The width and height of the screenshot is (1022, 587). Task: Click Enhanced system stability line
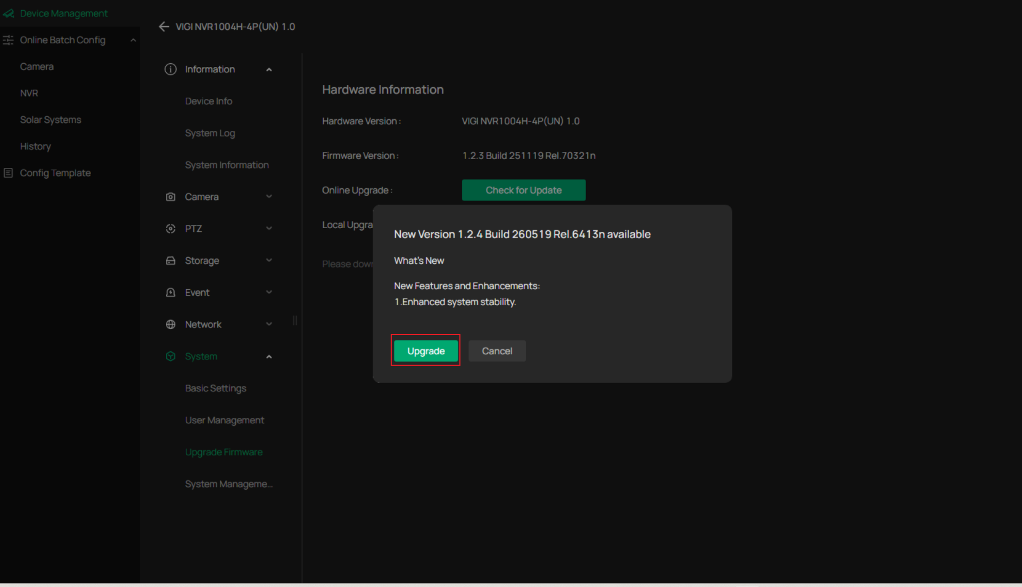pos(455,302)
